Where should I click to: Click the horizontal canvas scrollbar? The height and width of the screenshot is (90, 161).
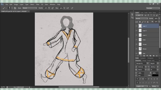click(x=79, y=87)
